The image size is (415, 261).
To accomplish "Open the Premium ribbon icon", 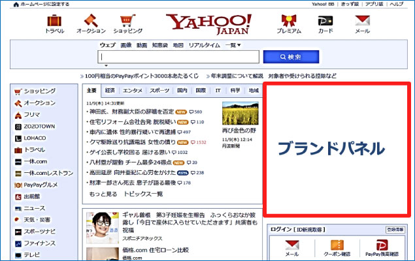I will (289, 21).
